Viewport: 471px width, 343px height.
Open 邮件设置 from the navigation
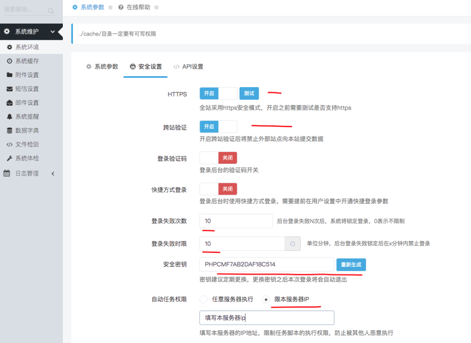pos(24,103)
